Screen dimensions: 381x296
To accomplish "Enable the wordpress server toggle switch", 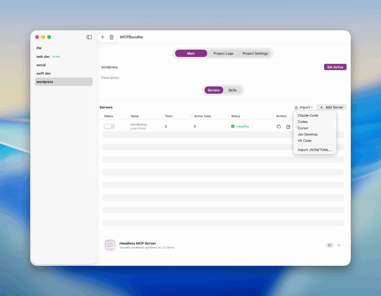I will tap(109, 127).
